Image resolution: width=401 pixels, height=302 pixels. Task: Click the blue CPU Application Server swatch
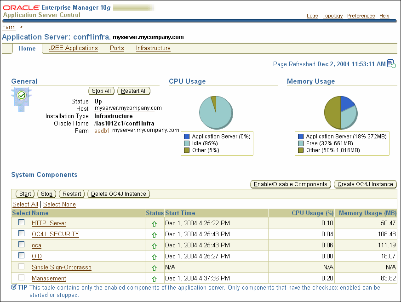click(187, 137)
